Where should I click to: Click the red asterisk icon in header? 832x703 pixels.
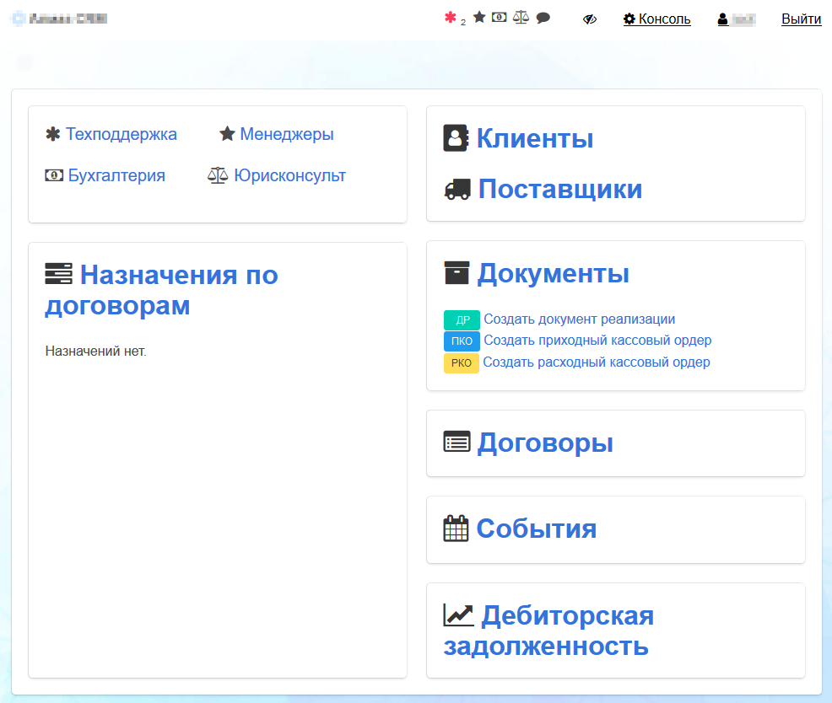pos(451,18)
